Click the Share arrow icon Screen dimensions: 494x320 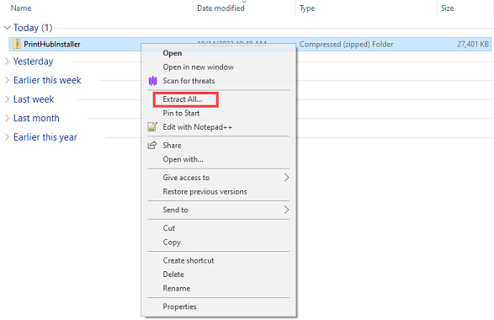pyautogui.click(x=152, y=145)
